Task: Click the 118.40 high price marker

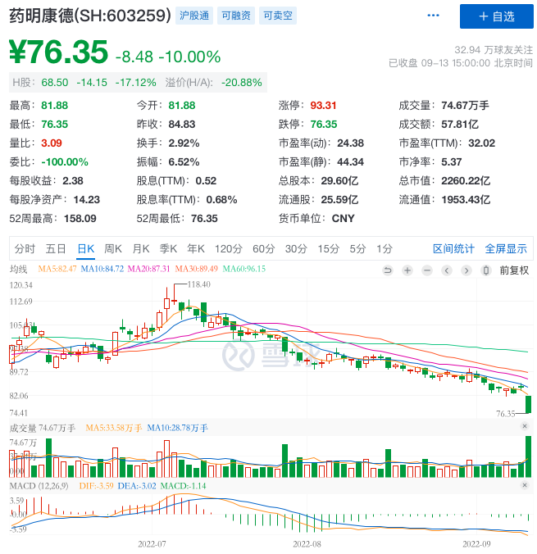Action: (x=198, y=284)
